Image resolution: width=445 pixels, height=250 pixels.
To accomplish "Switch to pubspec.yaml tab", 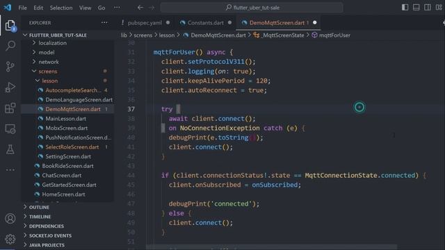I will pos(145,23).
